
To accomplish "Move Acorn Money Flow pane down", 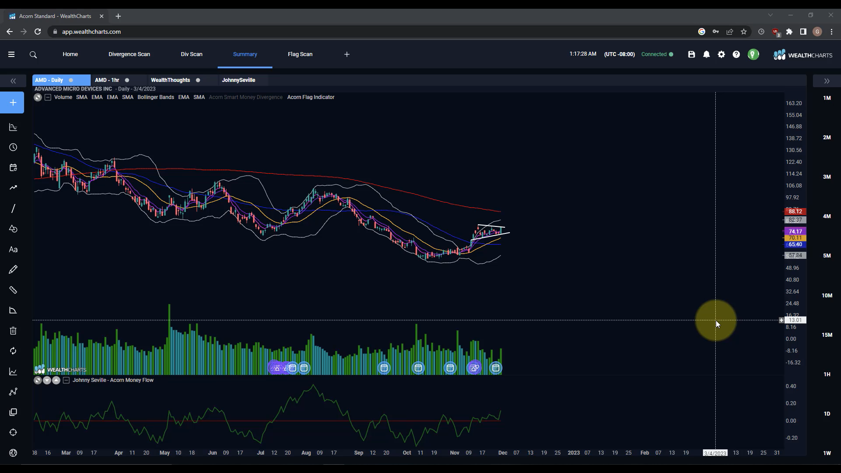I will pos(47,380).
